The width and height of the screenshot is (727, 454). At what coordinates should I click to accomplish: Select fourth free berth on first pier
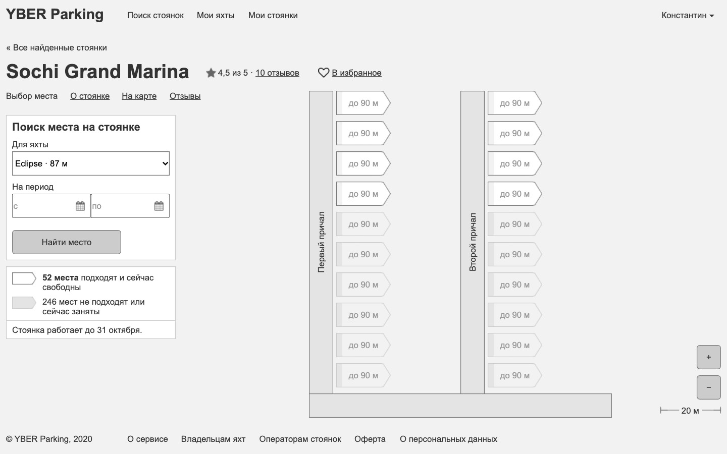363,194
